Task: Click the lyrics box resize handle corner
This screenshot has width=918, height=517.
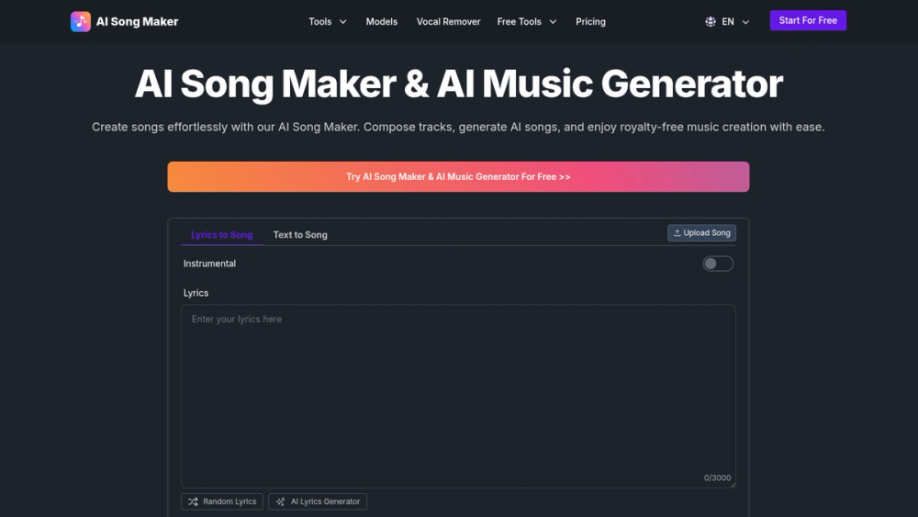Action: [732, 484]
